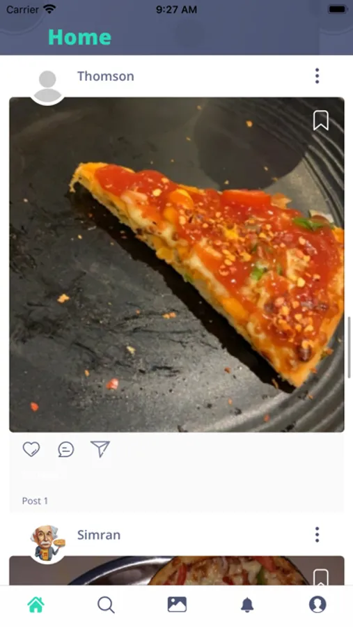Open the three-dot menu for Thomson's post

317,76
